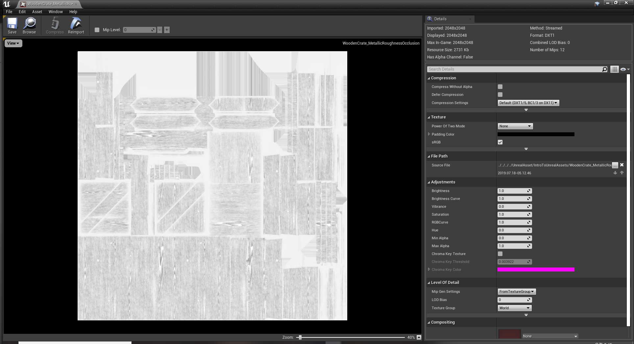
Task: Collapse the Adjustments section
Action: (x=429, y=182)
